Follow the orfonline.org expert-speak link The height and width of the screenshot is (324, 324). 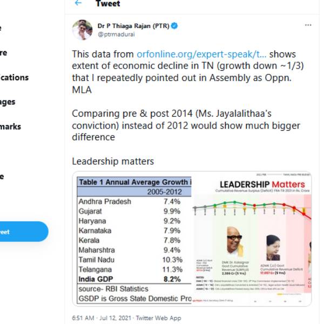(201, 55)
